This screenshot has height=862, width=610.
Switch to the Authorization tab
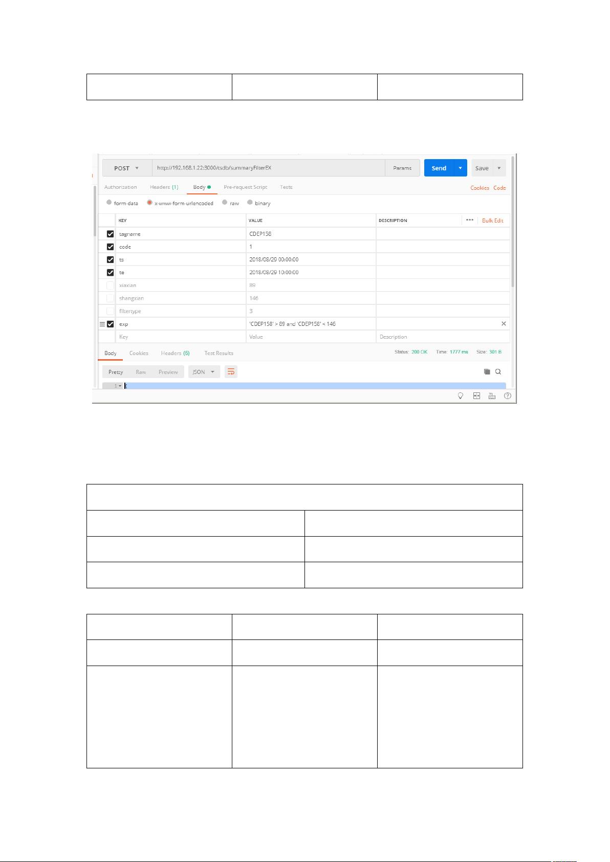point(121,187)
